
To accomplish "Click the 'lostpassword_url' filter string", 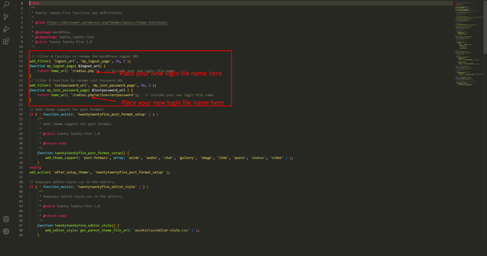I will click(70, 86).
